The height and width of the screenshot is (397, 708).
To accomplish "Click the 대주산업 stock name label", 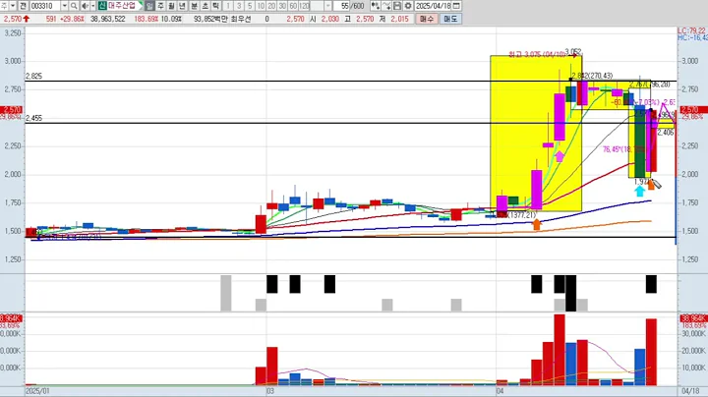I will (122, 6).
